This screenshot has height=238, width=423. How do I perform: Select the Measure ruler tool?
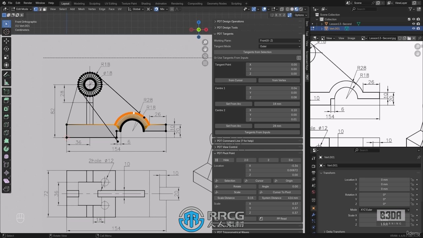pos(6,82)
